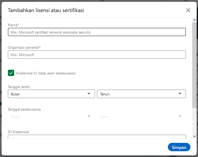The height and width of the screenshot is (157, 198).
Task: Click the scrollbar down arrow icon
Action: tap(194, 136)
